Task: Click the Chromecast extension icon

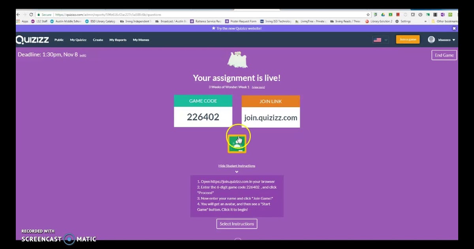Action: click(x=428, y=15)
